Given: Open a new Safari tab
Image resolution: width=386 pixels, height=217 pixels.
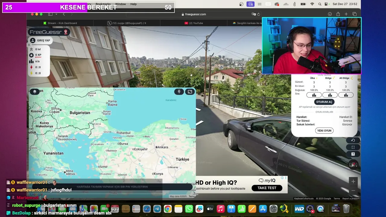Looking at the screenshot, I should [x=346, y=14].
